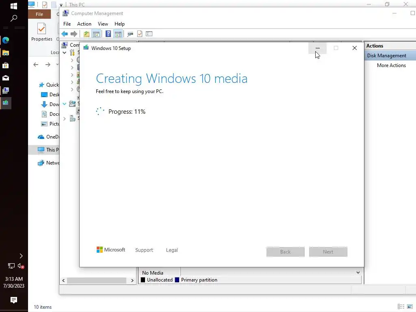Viewport: 416px width, 312px height.
Task: Select Network in Explorer navigation pane
Action: [x=49, y=162]
